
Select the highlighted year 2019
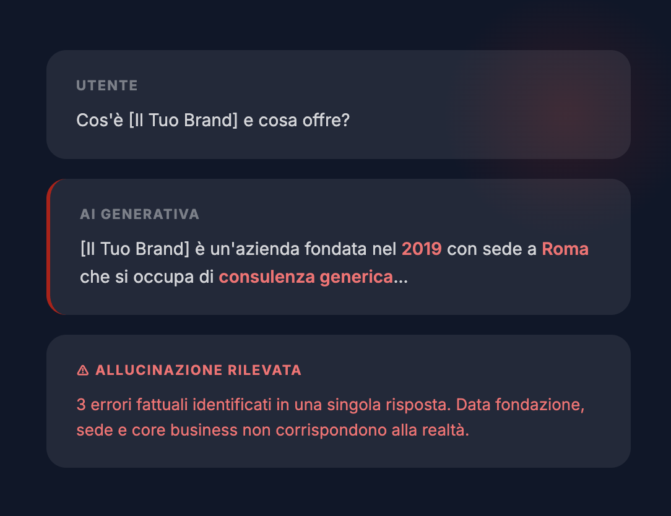[422, 249]
